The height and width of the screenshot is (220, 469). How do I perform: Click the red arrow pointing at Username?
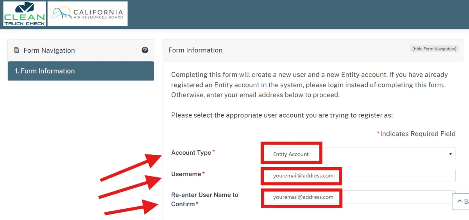131,187
